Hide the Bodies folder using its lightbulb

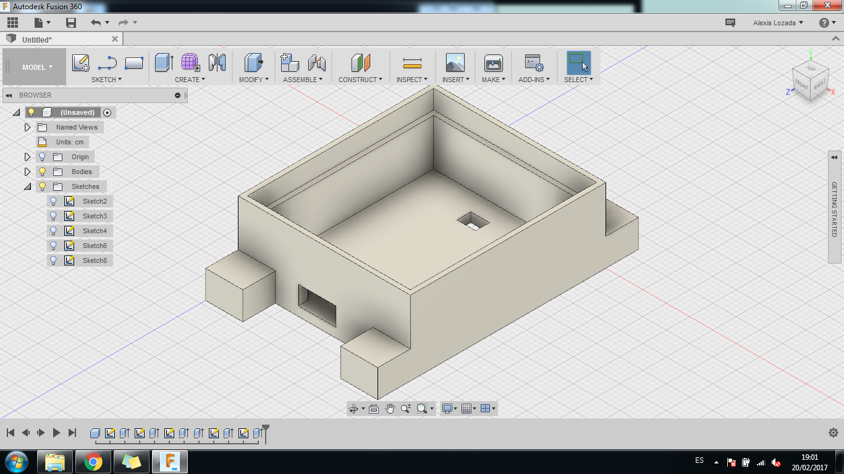pyautogui.click(x=43, y=172)
